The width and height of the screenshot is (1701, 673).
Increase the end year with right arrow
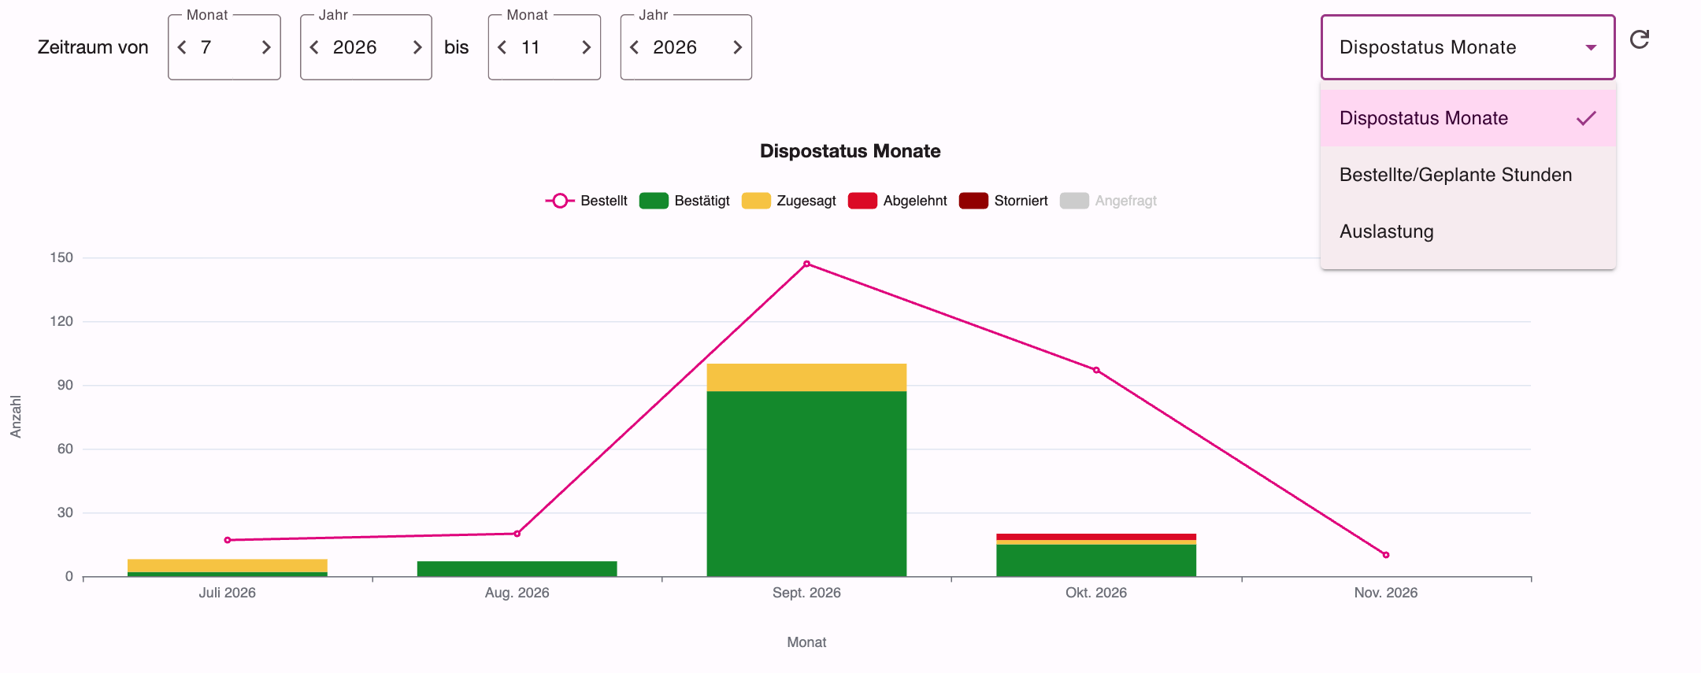coord(738,47)
